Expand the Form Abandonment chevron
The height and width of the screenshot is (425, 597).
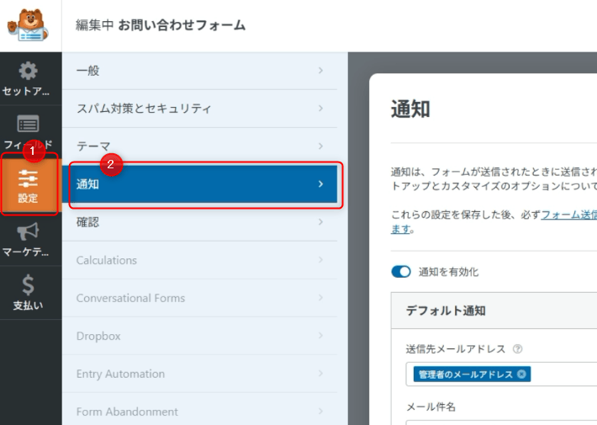pyautogui.click(x=320, y=412)
